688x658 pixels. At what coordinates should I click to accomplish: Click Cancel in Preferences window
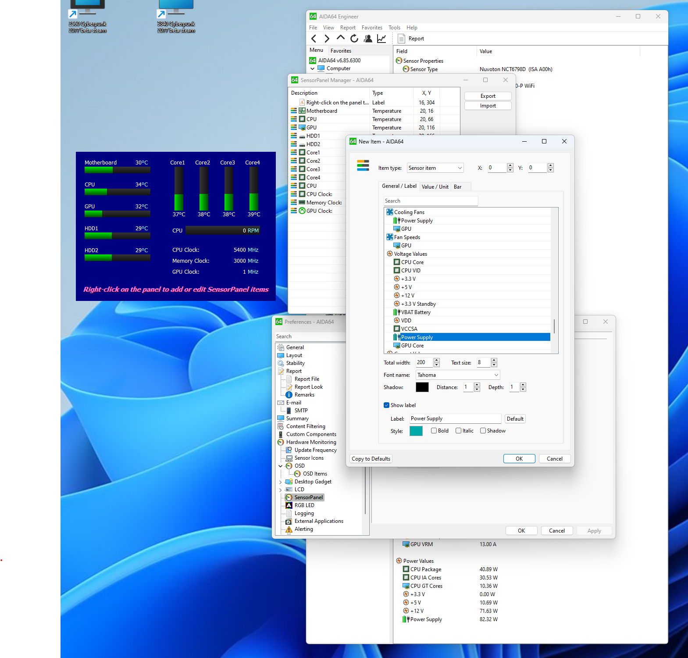[556, 531]
